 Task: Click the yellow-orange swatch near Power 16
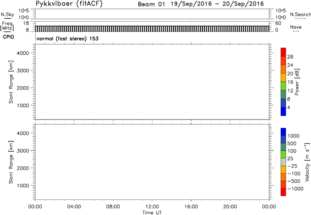283,77
